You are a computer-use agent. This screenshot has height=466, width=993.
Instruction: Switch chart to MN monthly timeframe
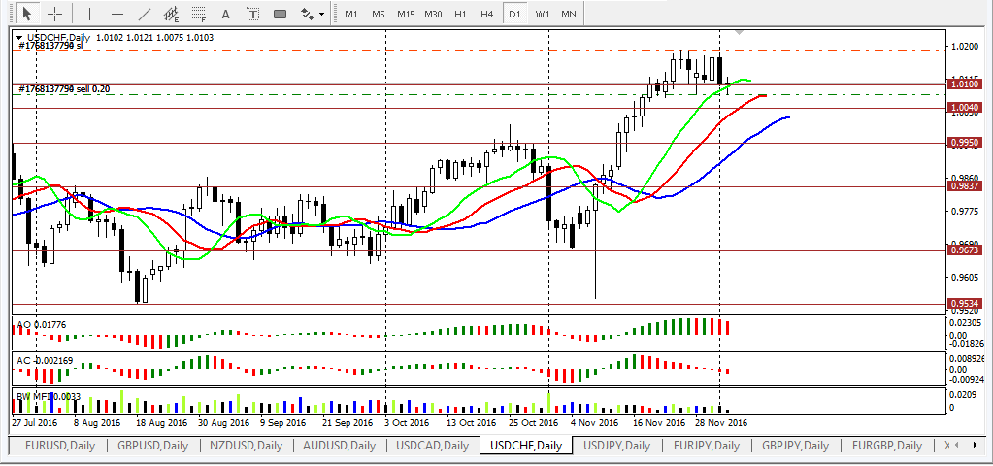pos(569,14)
